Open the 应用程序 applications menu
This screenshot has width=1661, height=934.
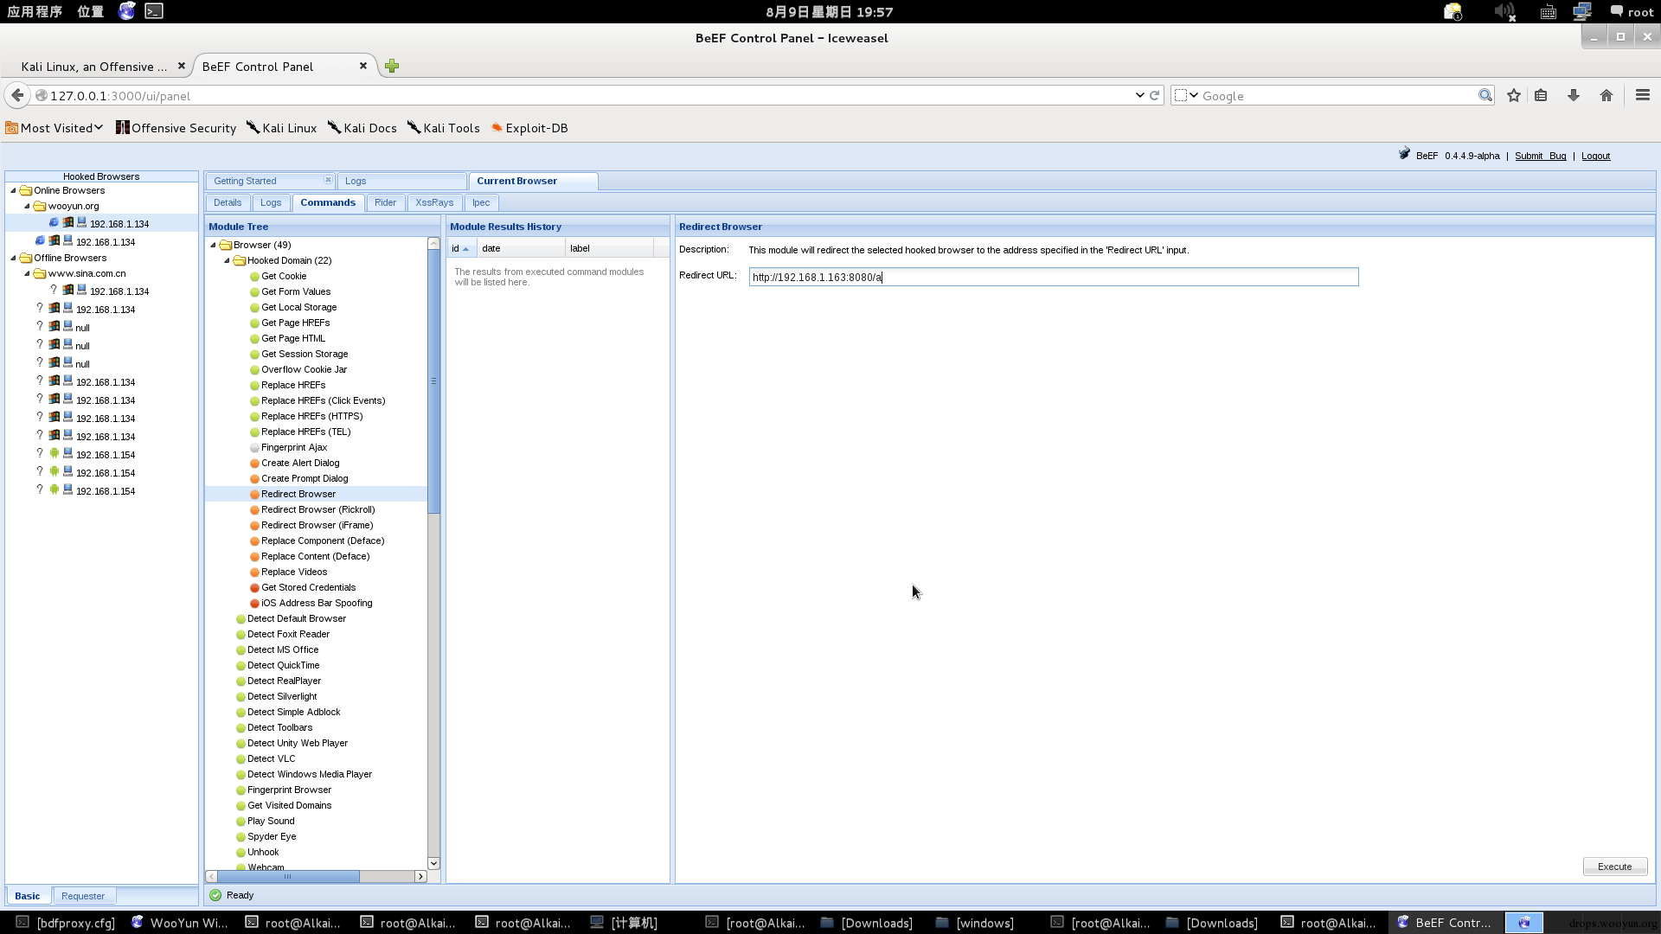[x=35, y=11]
